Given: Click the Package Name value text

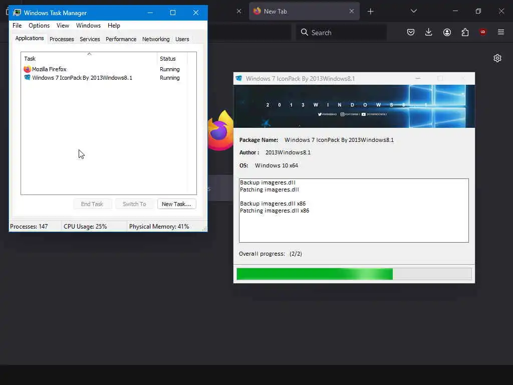Looking at the screenshot, I should 339,140.
